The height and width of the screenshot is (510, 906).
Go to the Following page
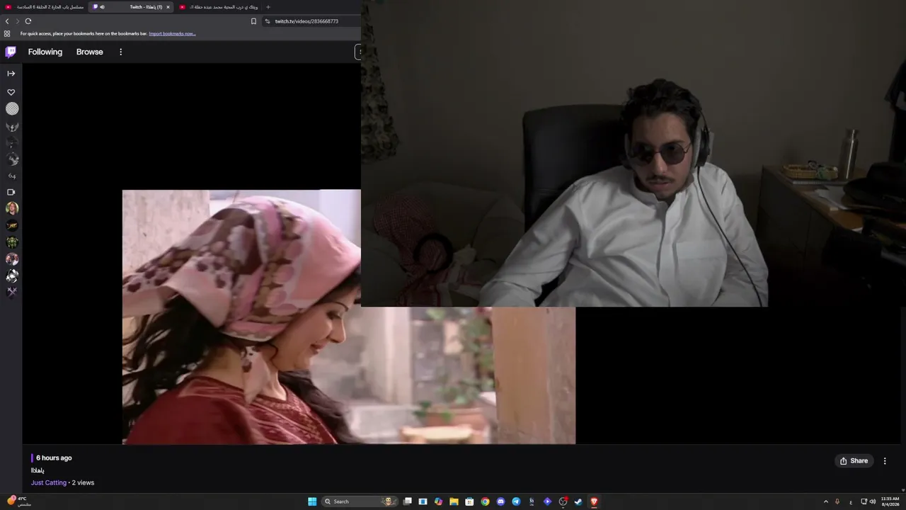click(45, 52)
